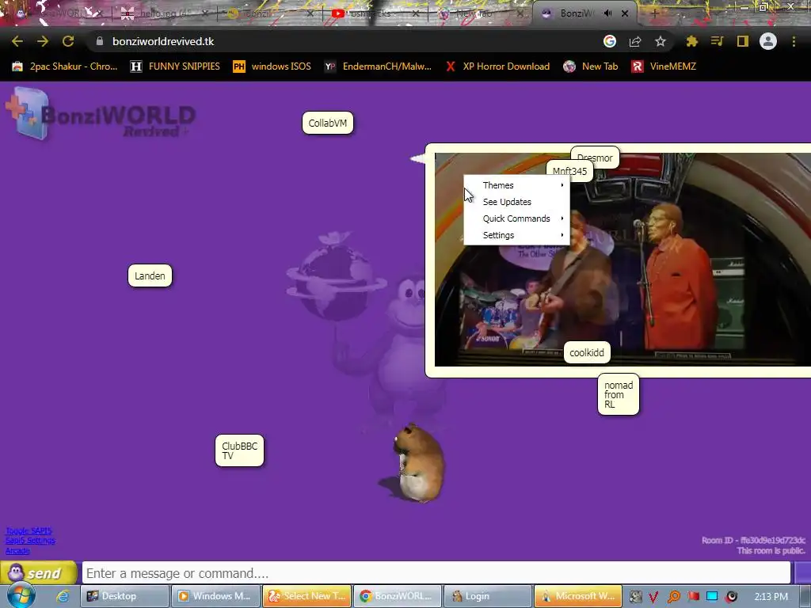Open the windows ISOS bookmark

click(x=272, y=66)
